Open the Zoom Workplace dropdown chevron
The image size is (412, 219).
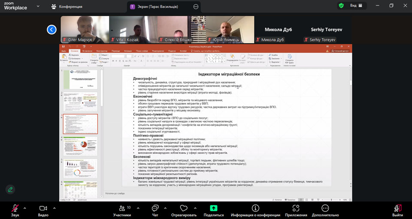point(38,6)
